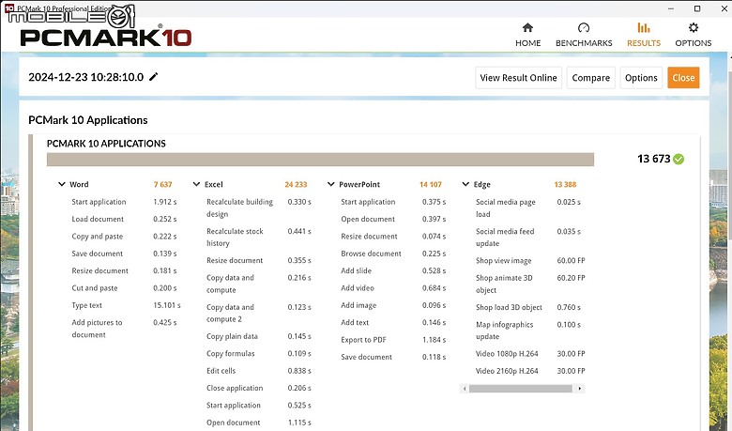Click the Excel score 24 233
732x431 pixels.
click(x=296, y=184)
